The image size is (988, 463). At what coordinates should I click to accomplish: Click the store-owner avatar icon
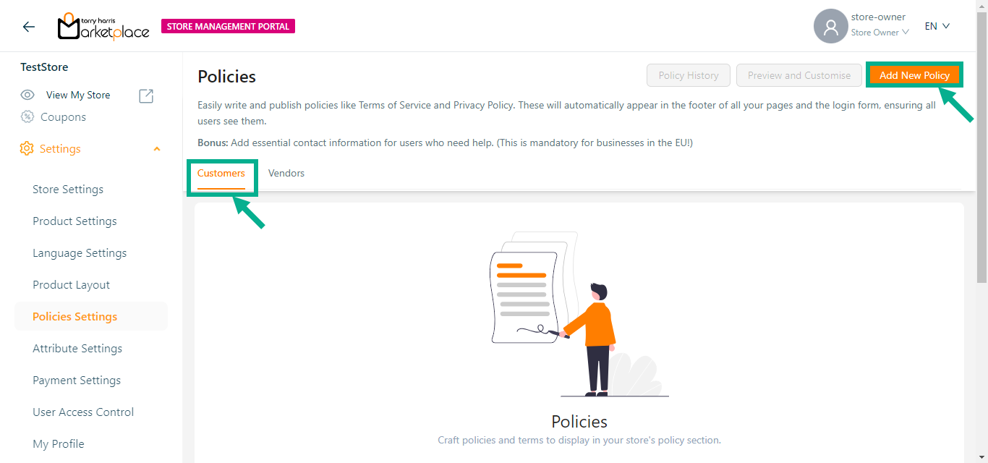click(x=830, y=27)
